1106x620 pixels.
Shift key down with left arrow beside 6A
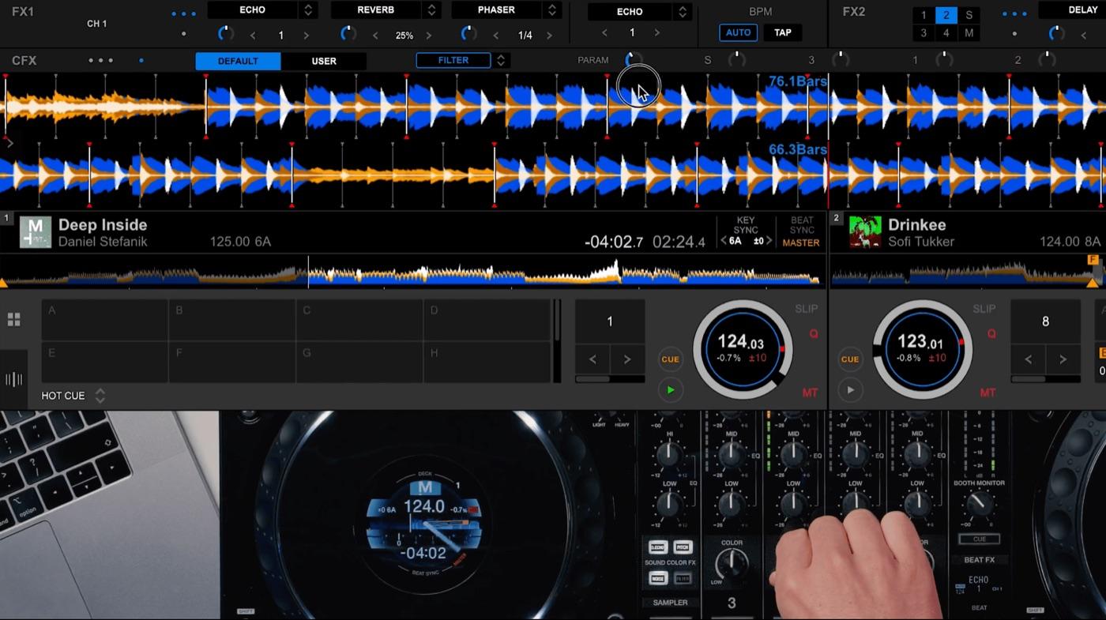coord(724,241)
